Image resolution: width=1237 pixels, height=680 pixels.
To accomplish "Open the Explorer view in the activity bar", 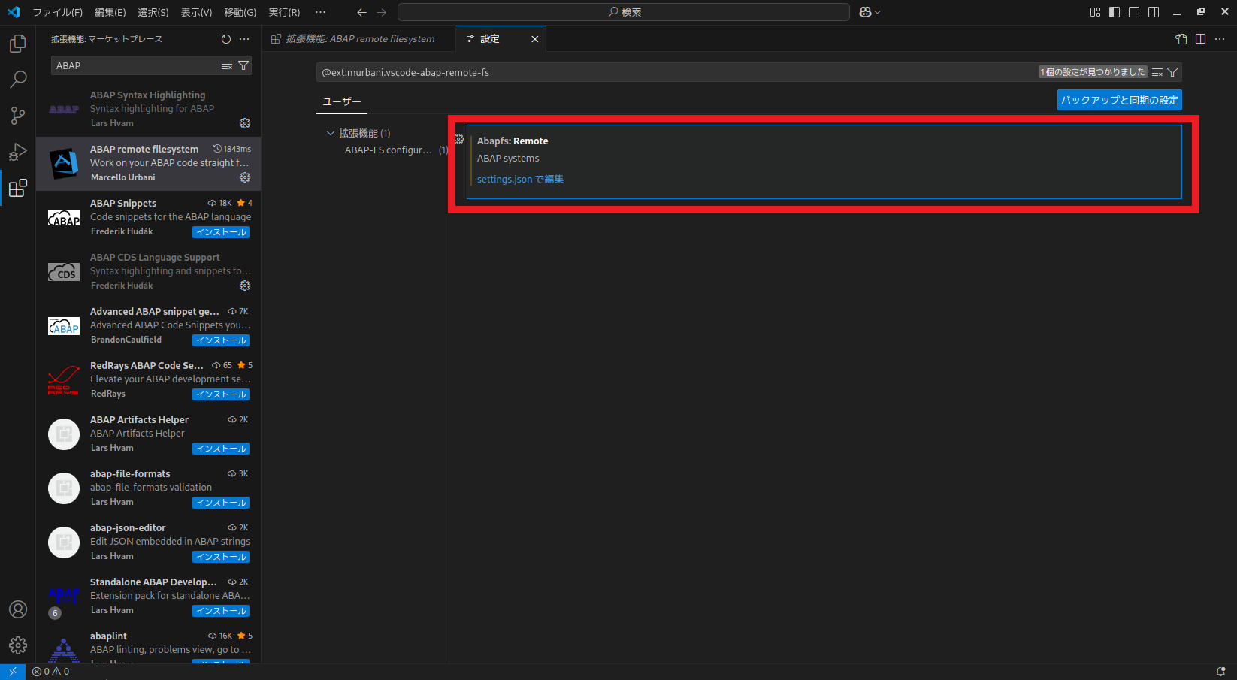I will [x=17, y=43].
